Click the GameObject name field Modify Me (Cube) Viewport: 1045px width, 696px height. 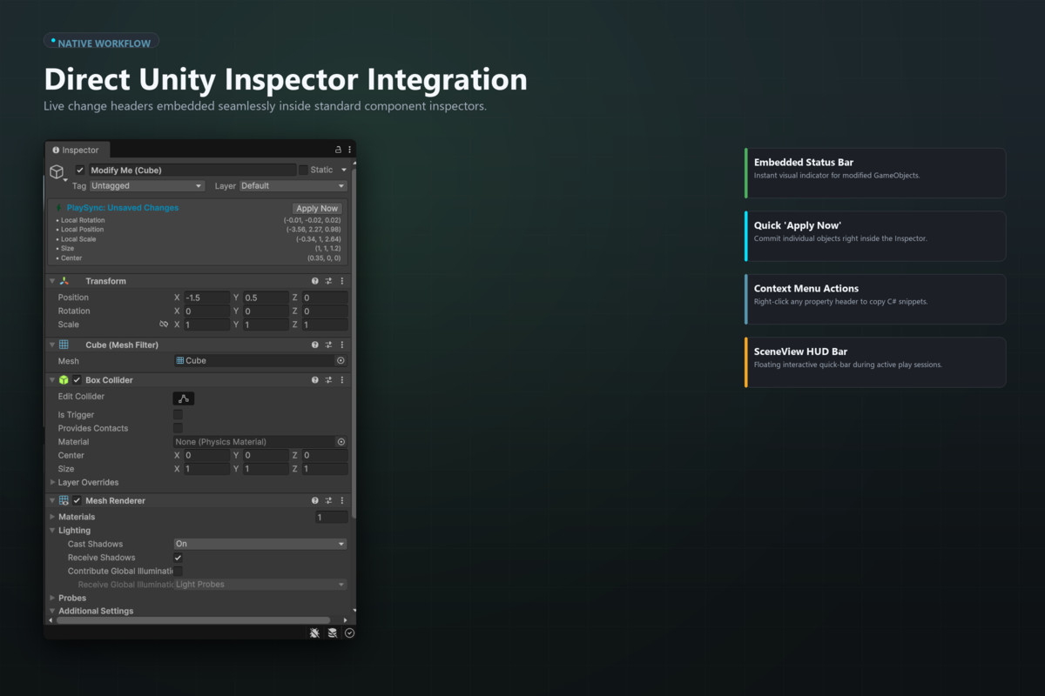click(x=192, y=171)
